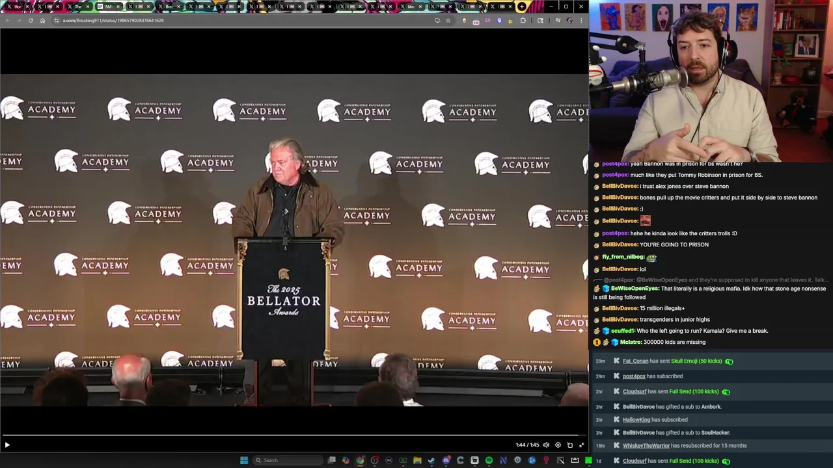833x468 pixels.
Task: Open Spotify from the taskbar
Action: point(489,460)
